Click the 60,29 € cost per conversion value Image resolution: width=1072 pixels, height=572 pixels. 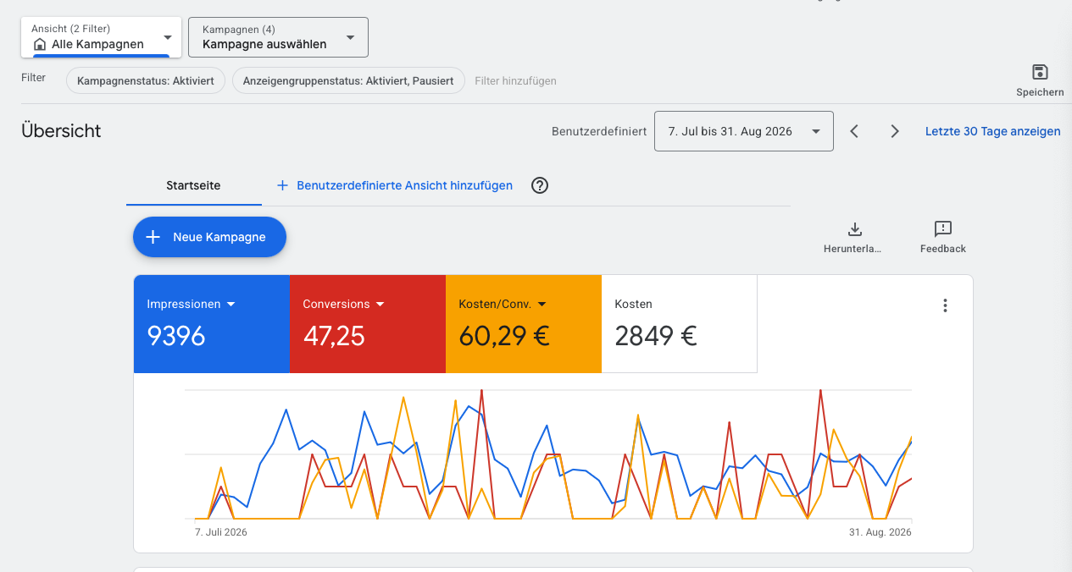[x=504, y=336]
